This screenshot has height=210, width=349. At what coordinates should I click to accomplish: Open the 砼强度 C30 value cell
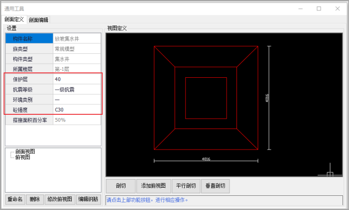click(77, 110)
